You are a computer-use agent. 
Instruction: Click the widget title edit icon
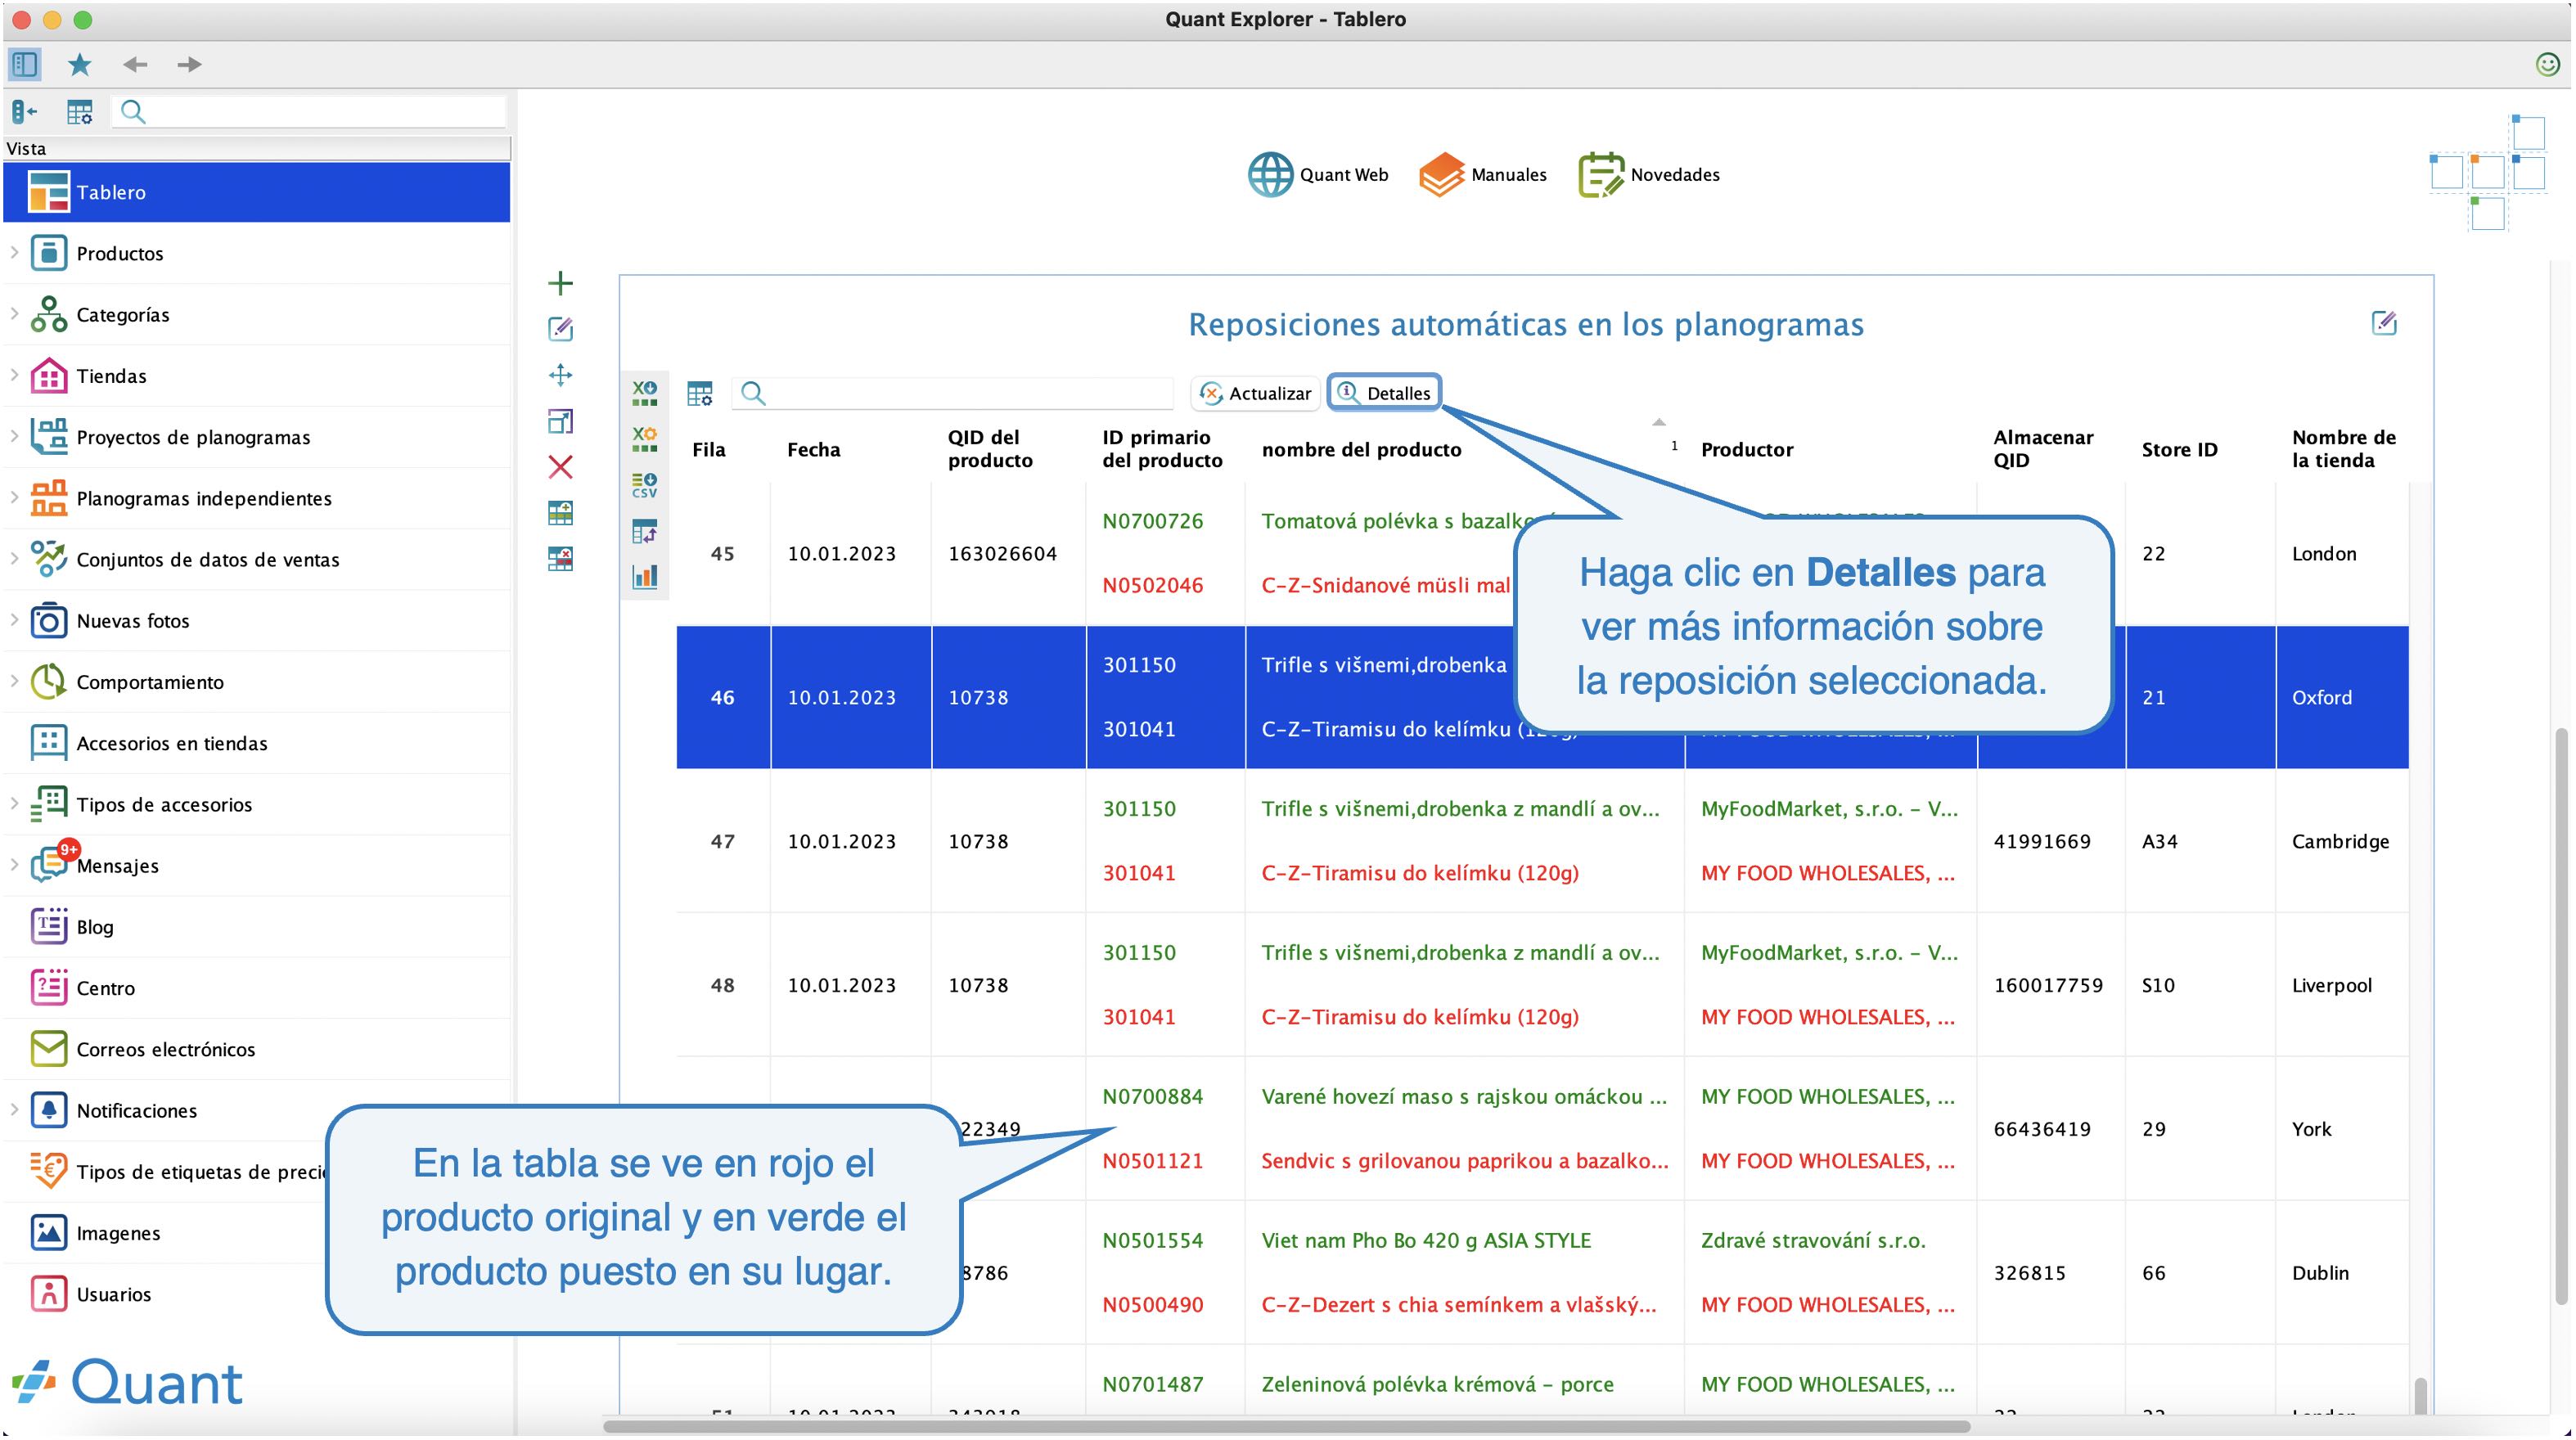pos(2384,323)
